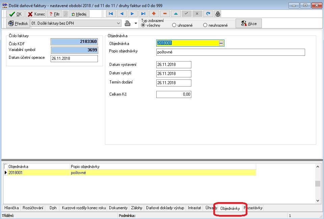Click the Datum vystavení field
The height and width of the screenshot is (219, 324).
click(x=174, y=64)
